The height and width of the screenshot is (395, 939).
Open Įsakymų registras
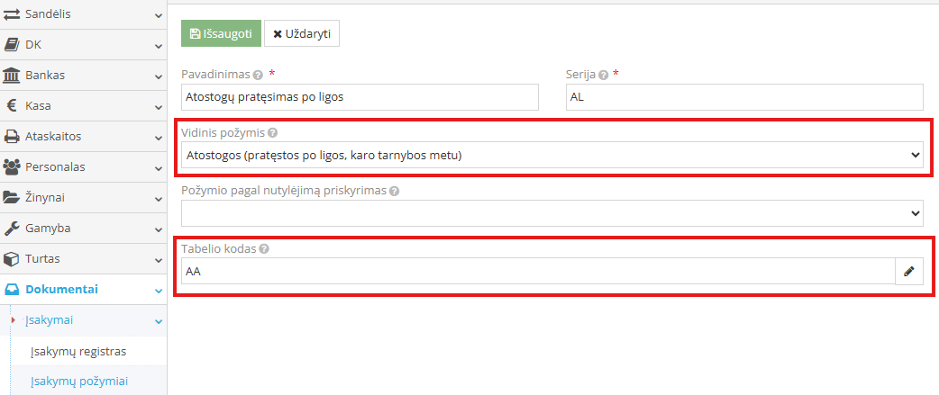coord(78,352)
